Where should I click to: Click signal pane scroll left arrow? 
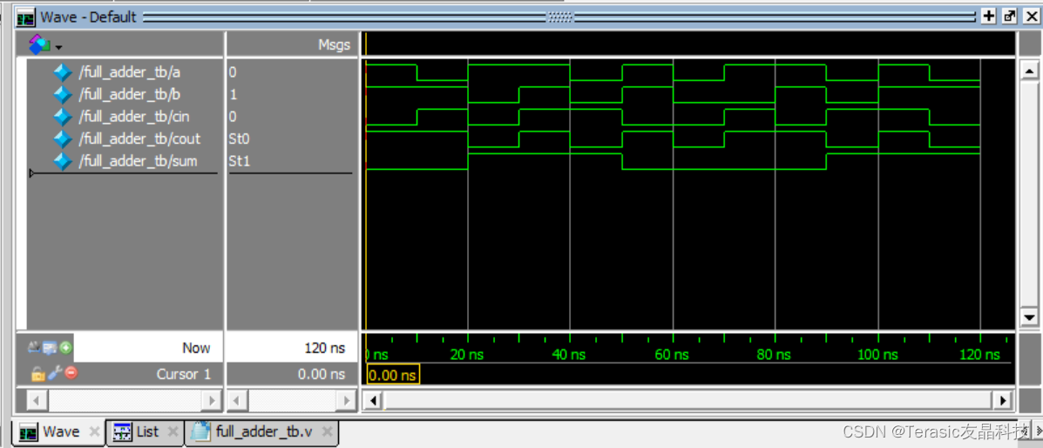pos(37,401)
